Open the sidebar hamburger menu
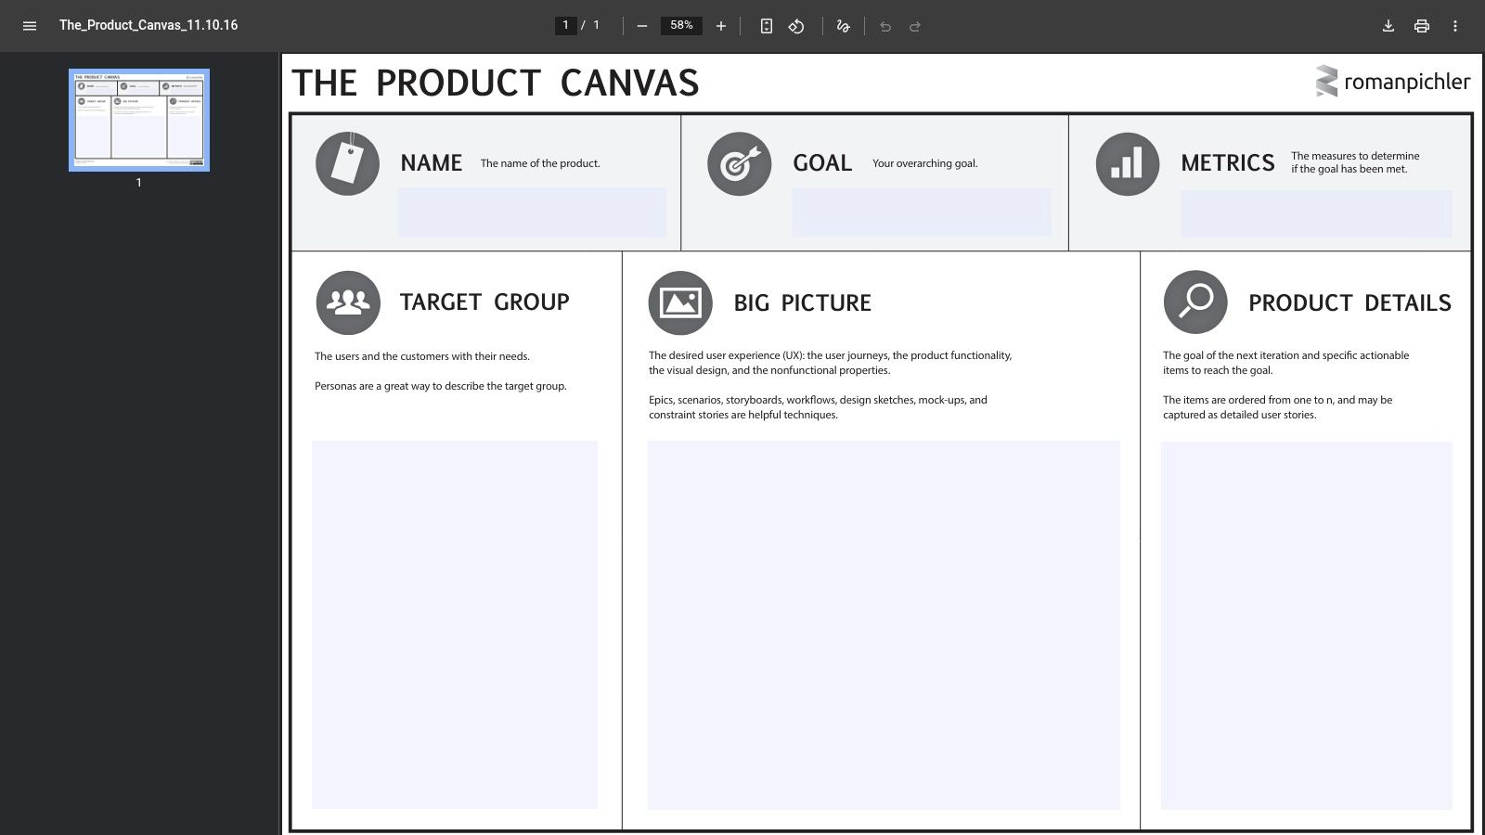1485x835 pixels. (x=29, y=26)
